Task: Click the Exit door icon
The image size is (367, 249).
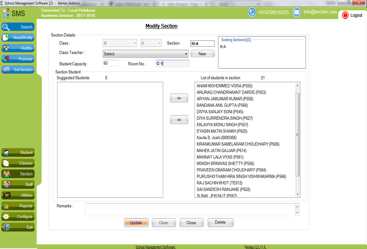Action: click(6, 227)
